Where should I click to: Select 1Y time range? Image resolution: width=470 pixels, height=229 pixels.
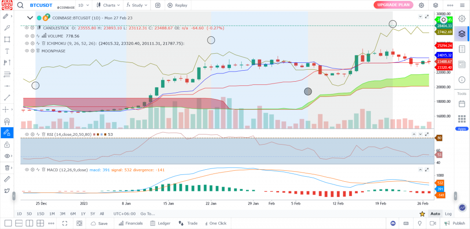83,214
